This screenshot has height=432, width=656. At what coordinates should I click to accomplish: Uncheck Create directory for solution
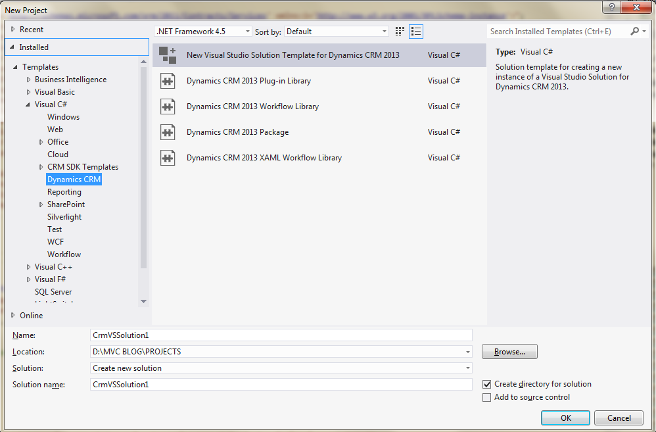click(x=487, y=384)
